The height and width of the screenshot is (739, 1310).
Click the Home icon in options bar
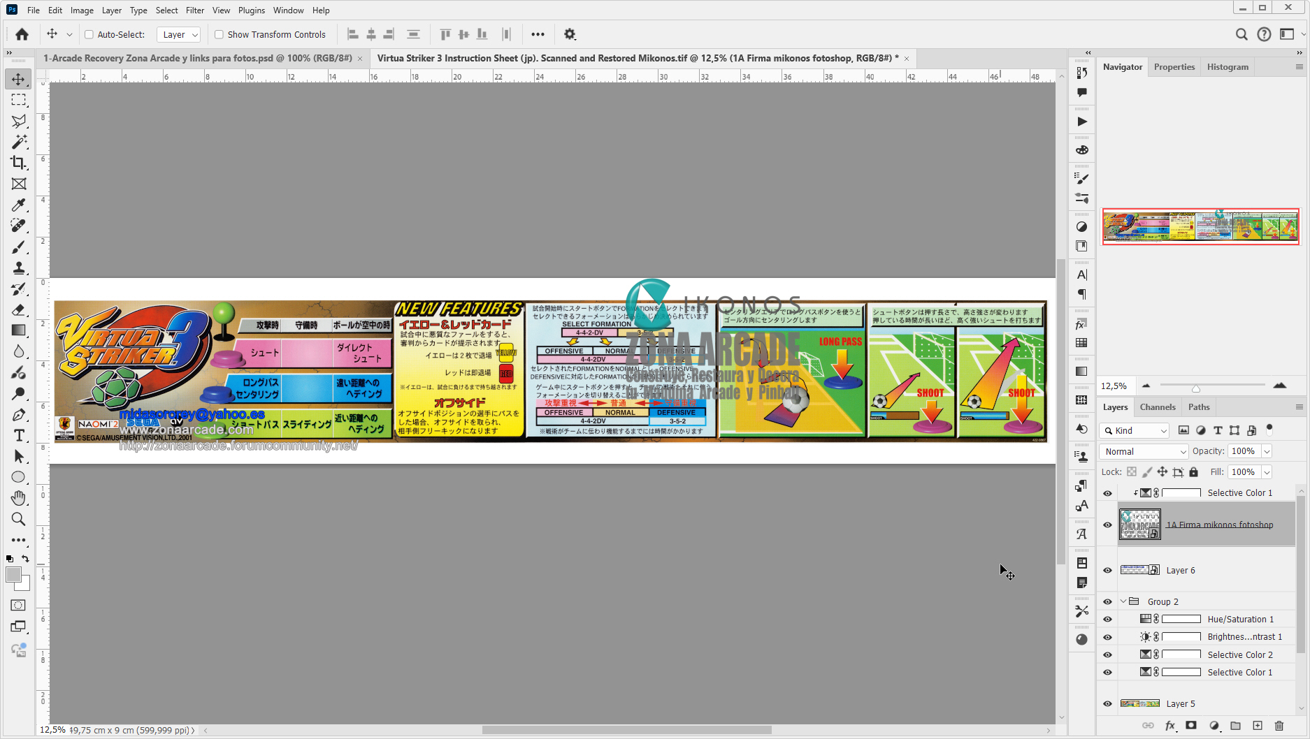[x=22, y=34]
